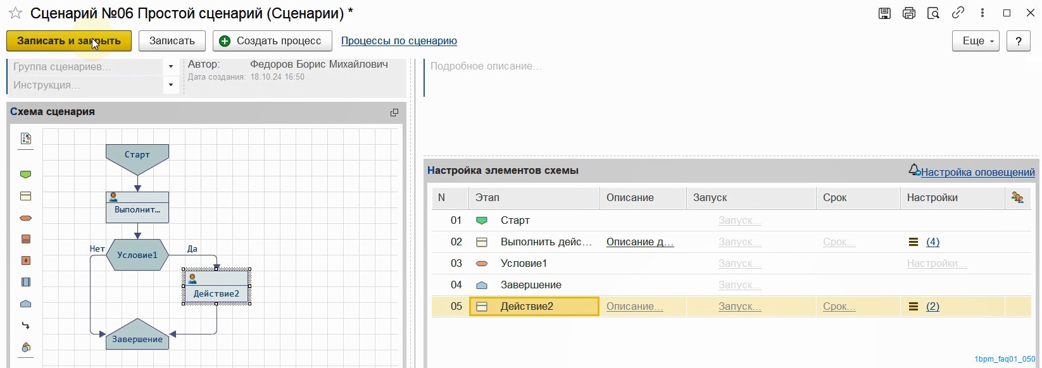Open Процессы по сценарию link

(399, 41)
